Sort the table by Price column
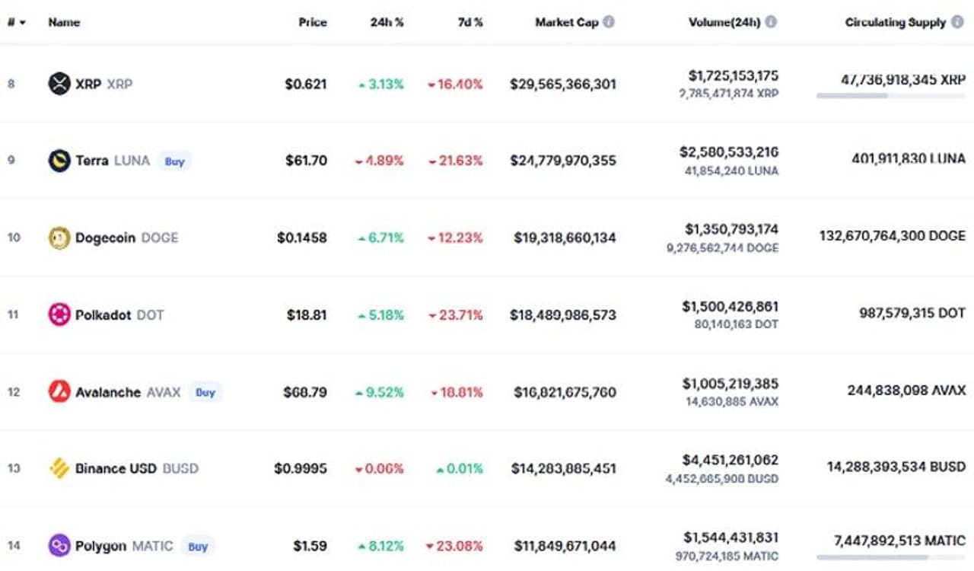 tap(312, 22)
